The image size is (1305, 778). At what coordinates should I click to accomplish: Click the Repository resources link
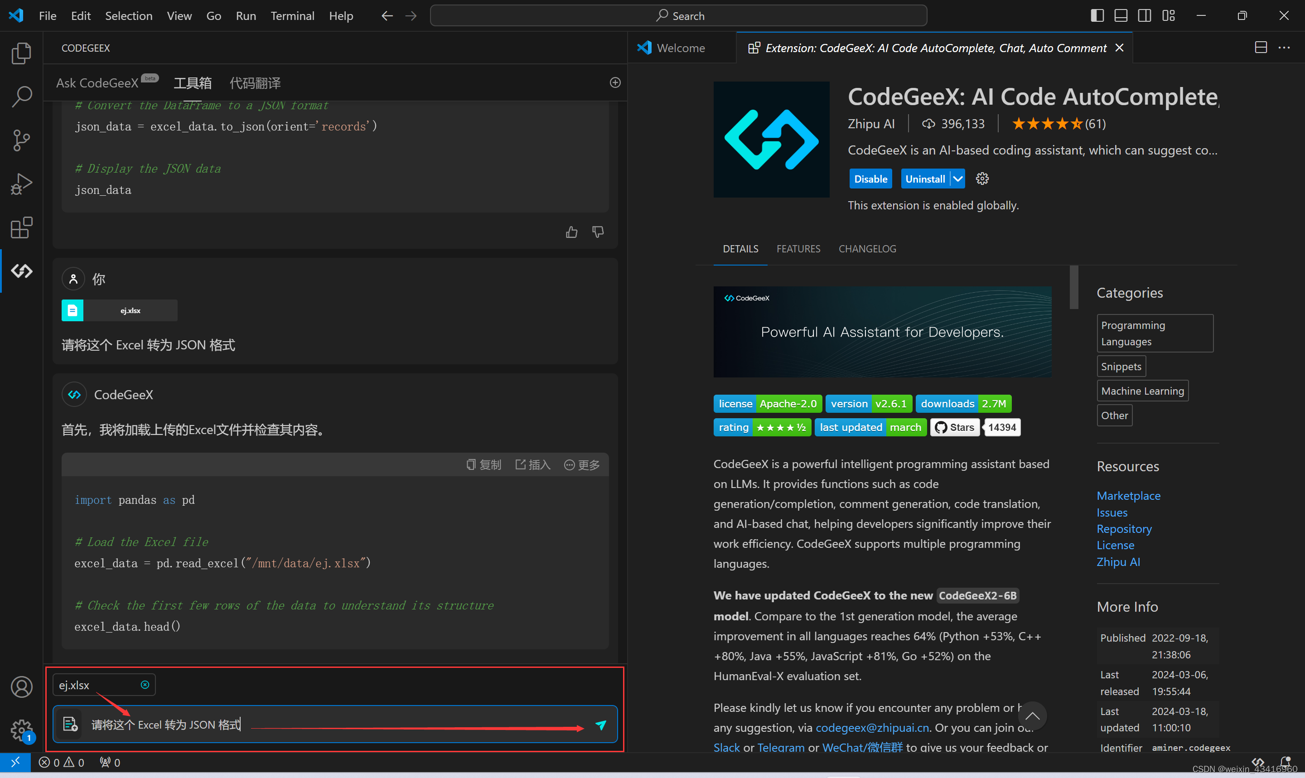[x=1123, y=528]
